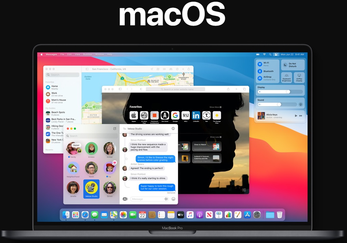The width and height of the screenshot is (347, 243).
Task: Open the App Store from the Dock
Action: pos(247,215)
